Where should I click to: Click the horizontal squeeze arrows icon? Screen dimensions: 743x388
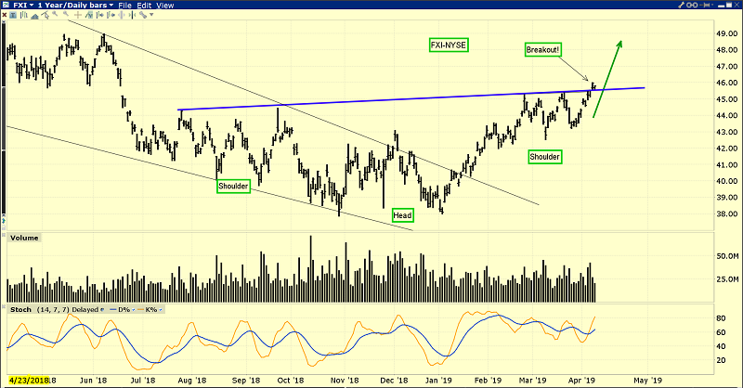coord(132,15)
